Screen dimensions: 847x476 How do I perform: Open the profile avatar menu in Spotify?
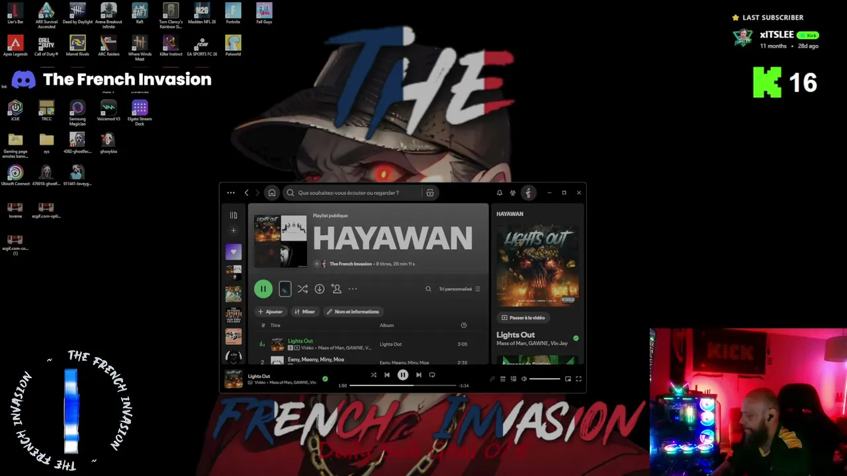(528, 193)
